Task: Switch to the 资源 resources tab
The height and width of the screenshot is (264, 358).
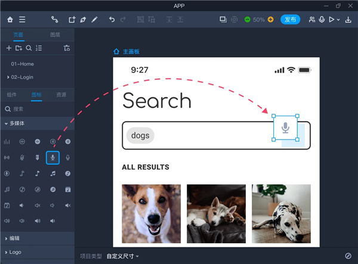Action: [61, 95]
